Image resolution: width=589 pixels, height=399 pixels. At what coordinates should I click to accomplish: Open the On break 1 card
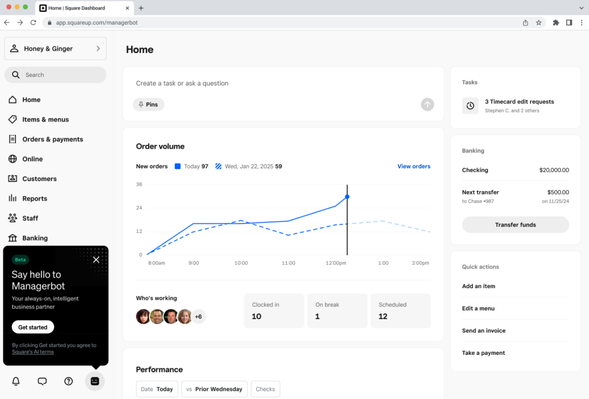[337, 311]
